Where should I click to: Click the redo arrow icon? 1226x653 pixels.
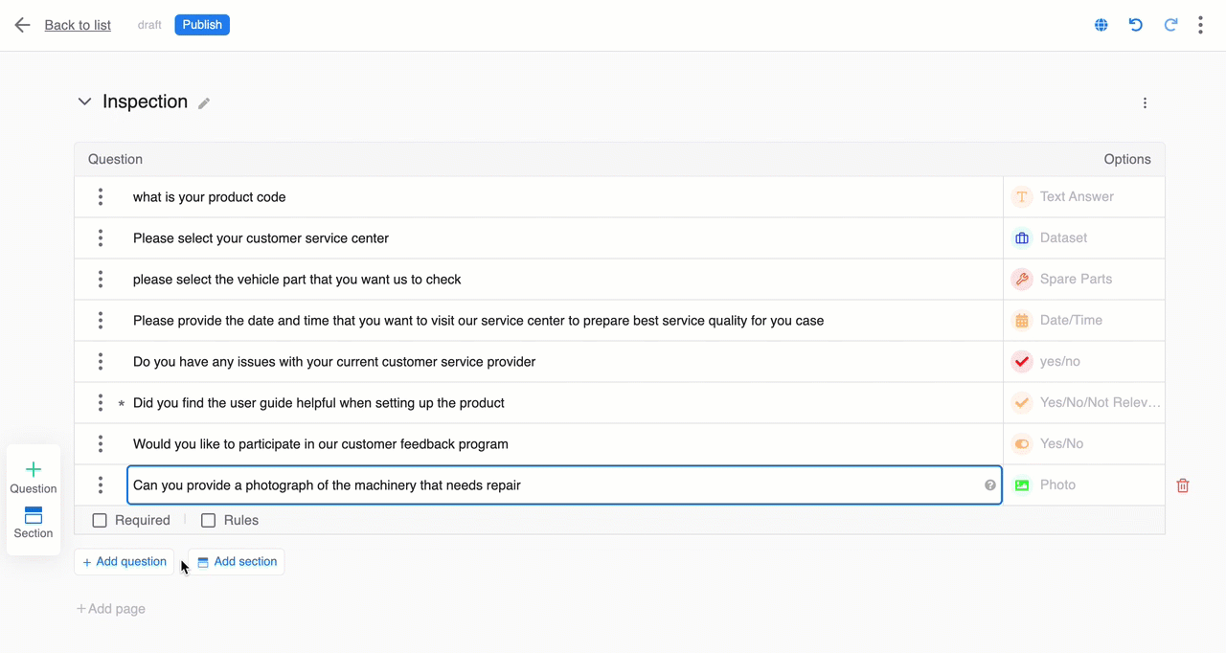pyautogui.click(x=1170, y=25)
